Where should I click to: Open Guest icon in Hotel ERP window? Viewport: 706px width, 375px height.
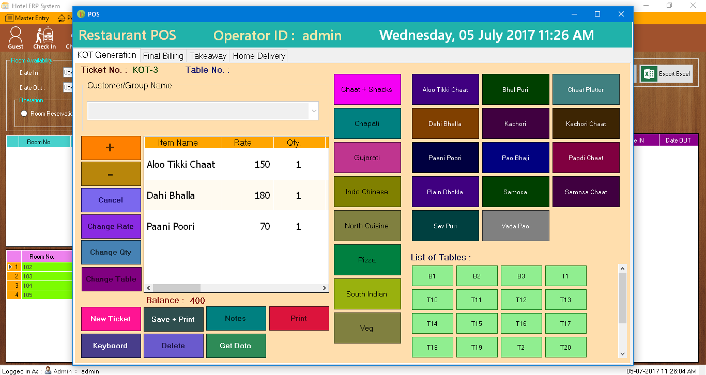pyautogui.click(x=16, y=38)
